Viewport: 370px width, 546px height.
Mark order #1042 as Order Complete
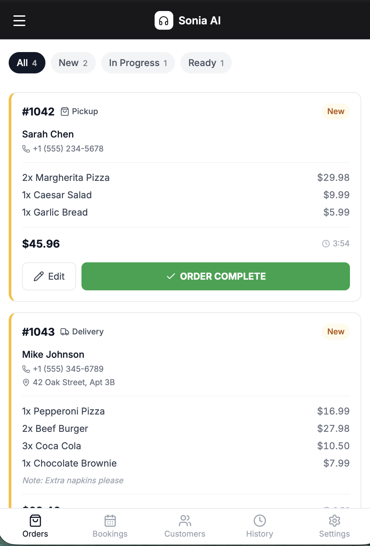(216, 276)
